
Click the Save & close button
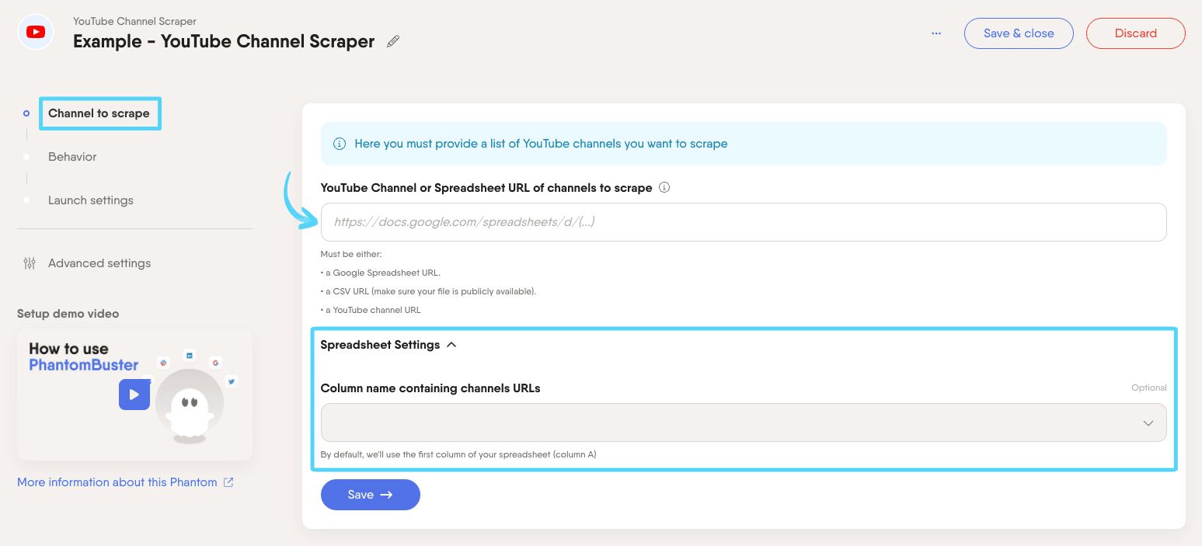(1018, 33)
